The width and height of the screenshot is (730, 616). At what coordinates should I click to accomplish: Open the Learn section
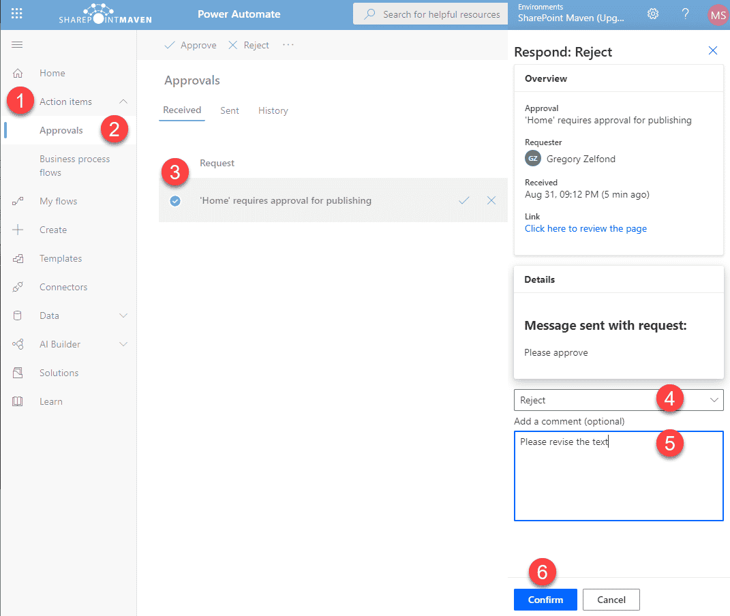[50, 401]
